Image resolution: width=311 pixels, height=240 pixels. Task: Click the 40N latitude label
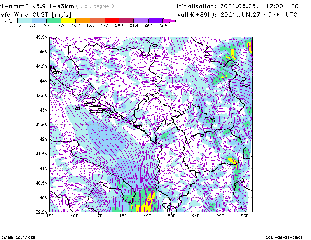(44, 198)
